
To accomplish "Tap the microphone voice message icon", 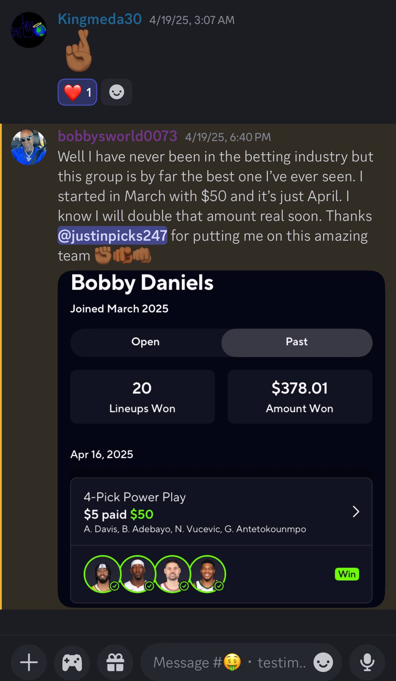I will point(367,662).
